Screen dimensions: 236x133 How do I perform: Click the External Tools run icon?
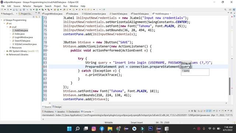[48, 10]
